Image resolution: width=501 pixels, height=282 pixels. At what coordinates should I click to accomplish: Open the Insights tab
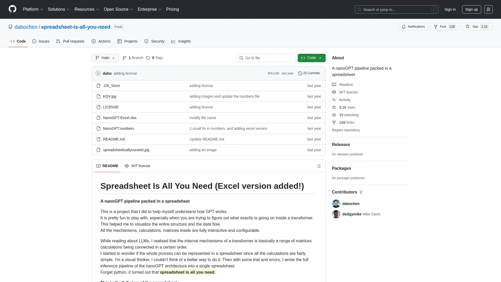[x=181, y=41]
